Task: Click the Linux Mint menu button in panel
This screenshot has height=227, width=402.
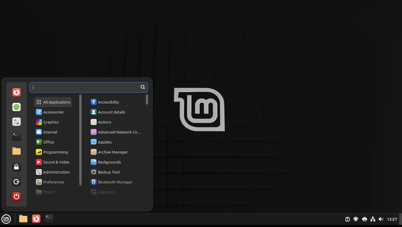Action: tap(6, 219)
